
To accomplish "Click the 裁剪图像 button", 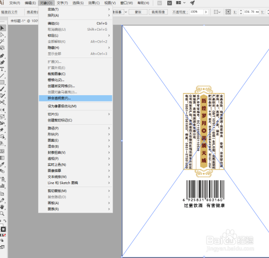I will pos(158,12).
